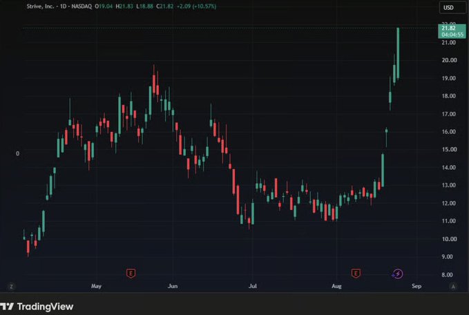This screenshot has height=315, width=469.
Task: Click the Jul label on time axis
Action: 252,286
